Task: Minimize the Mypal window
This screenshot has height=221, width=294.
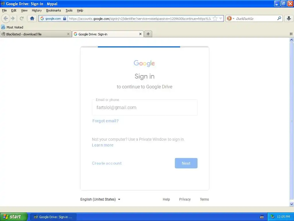Action: tap(277, 3)
